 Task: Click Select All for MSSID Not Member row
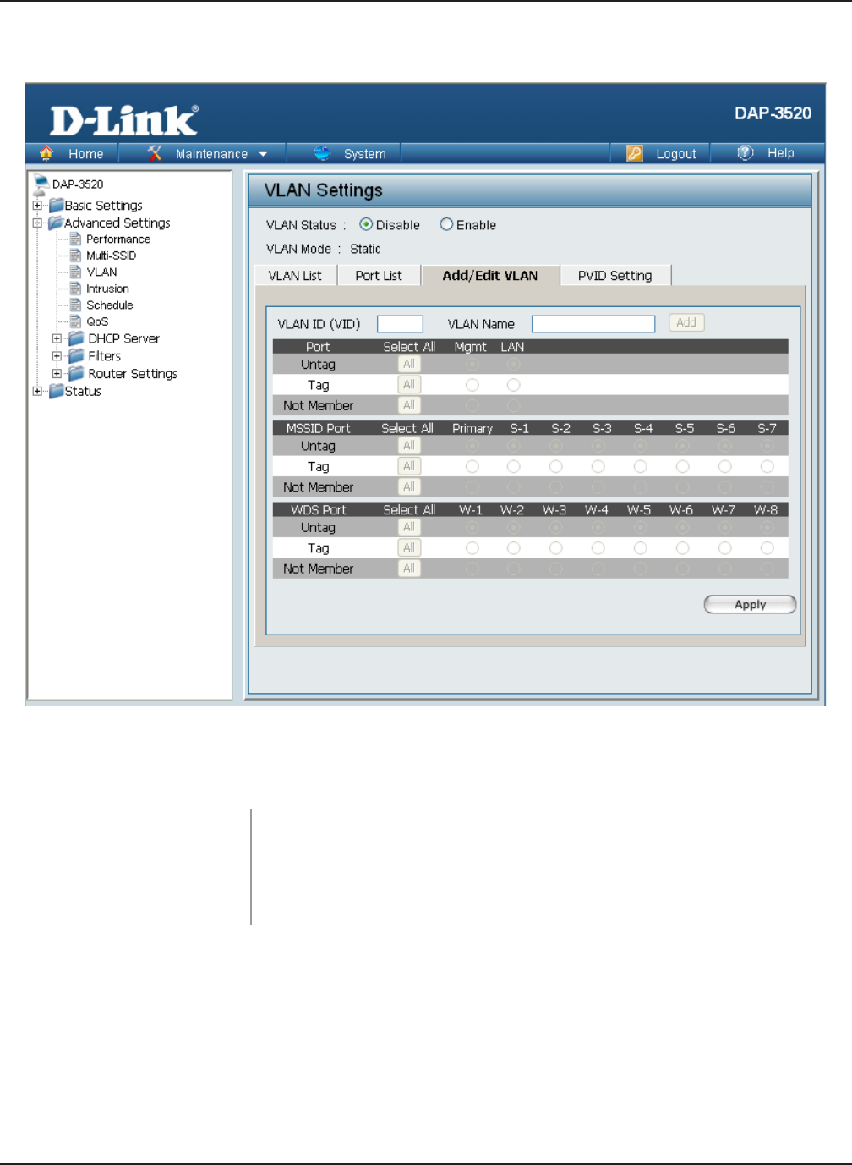(409, 486)
